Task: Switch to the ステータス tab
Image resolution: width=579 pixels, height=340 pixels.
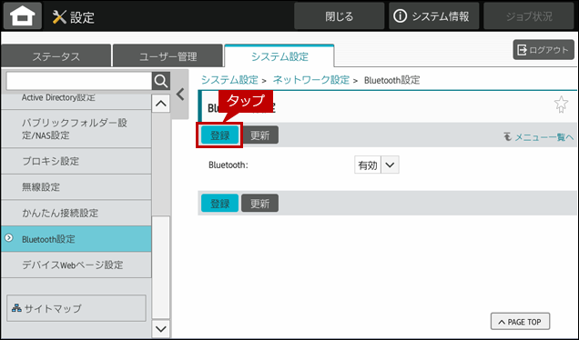Action: (56, 56)
